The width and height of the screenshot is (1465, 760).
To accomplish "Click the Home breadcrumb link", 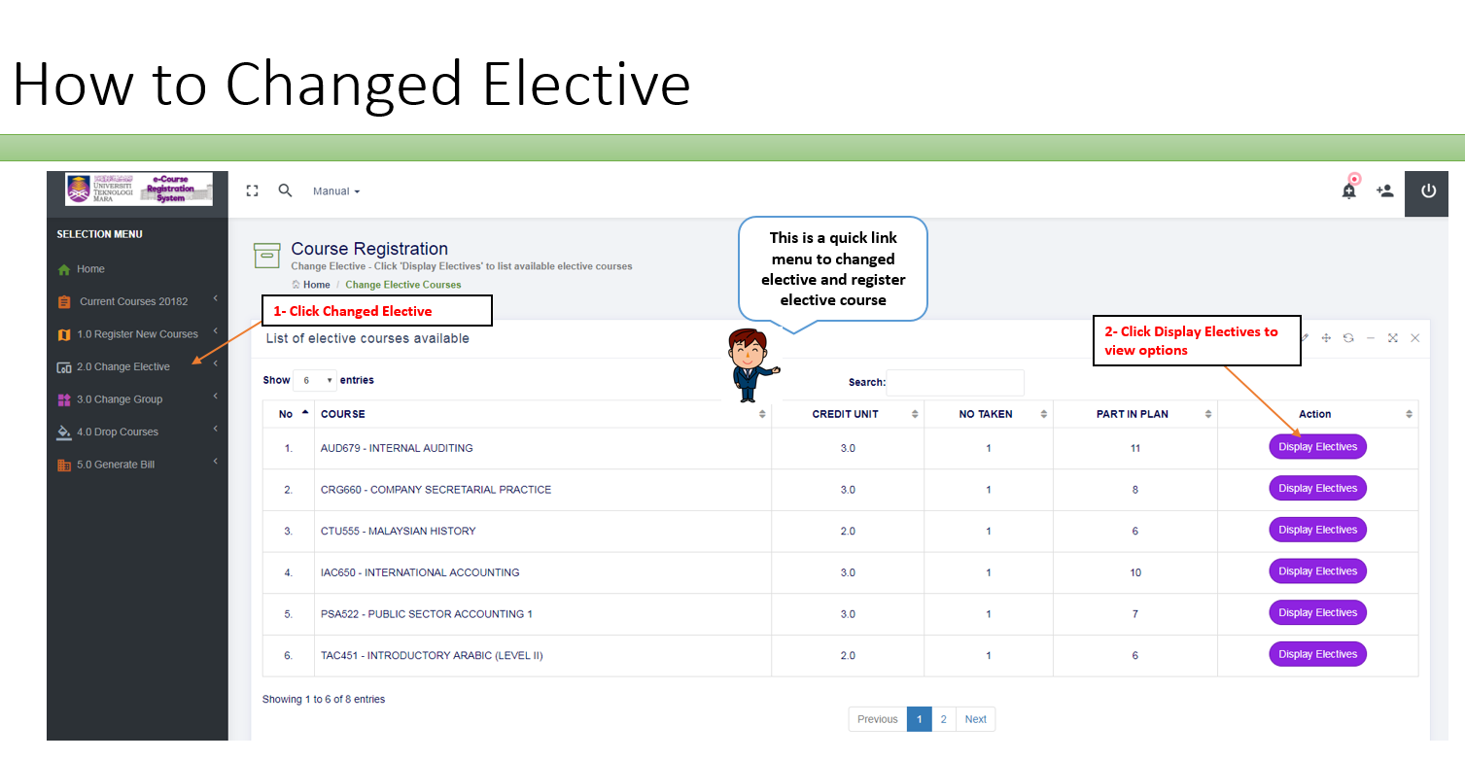I will 311,285.
